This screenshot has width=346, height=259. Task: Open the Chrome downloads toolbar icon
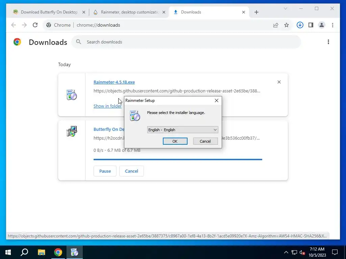click(300, 25)
